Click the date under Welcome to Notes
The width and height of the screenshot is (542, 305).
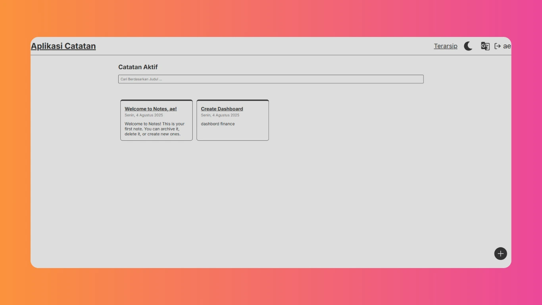144,115
